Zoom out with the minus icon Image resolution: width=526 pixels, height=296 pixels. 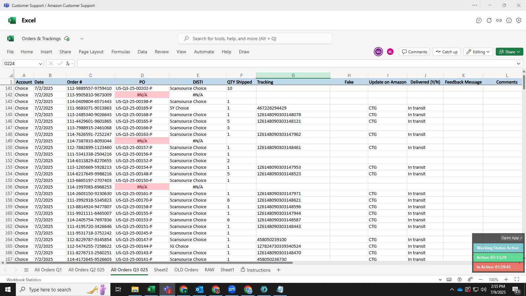click(x=480, y=280)
